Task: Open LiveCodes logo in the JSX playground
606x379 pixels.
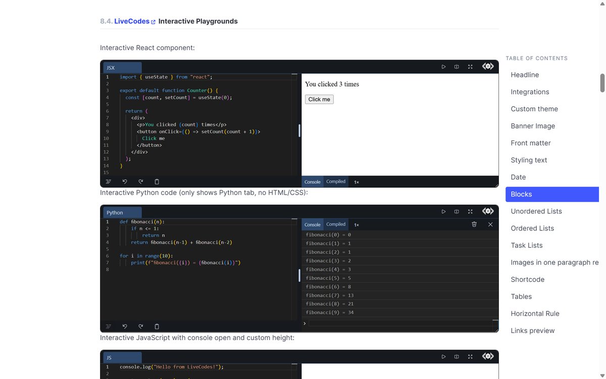Action: (x=488, y=66)
